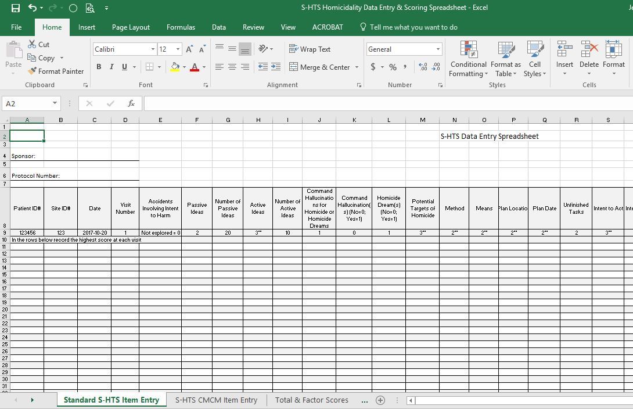This screenshot has width=633, height=409.
Task: Add a new sheet with plus icon
Action: click(x=380, y=400)
